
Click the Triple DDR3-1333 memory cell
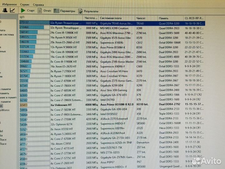(169, 114)
